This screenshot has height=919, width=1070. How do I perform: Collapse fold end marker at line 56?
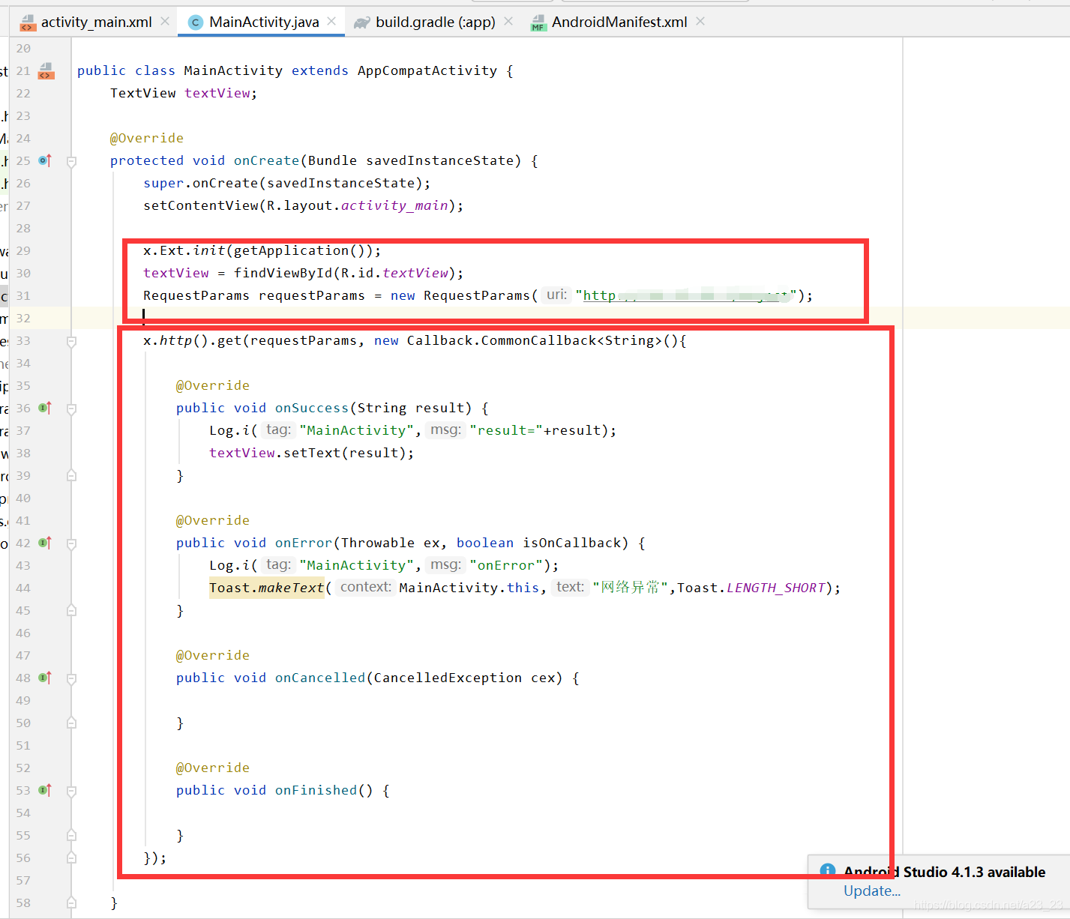72,858
